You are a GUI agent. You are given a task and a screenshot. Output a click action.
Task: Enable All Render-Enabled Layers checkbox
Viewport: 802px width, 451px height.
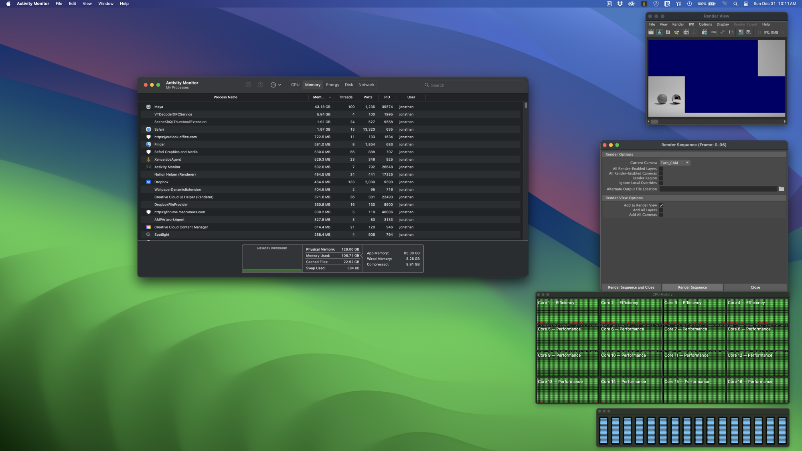(661, 169)
